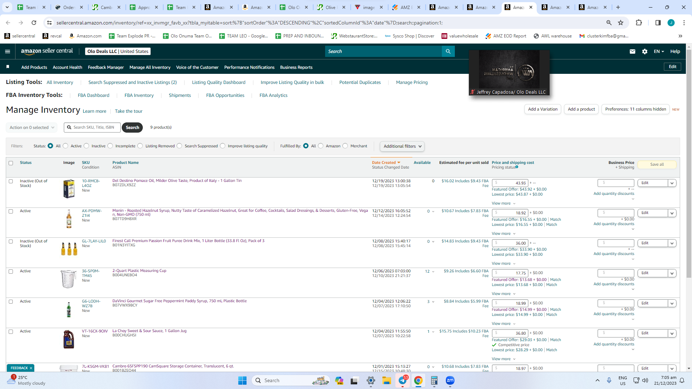Image resolution: width=692 pixels, height=389 pixels.
Task: Click the Search SKU, Title, ISBN field
Action: (92, 128)
